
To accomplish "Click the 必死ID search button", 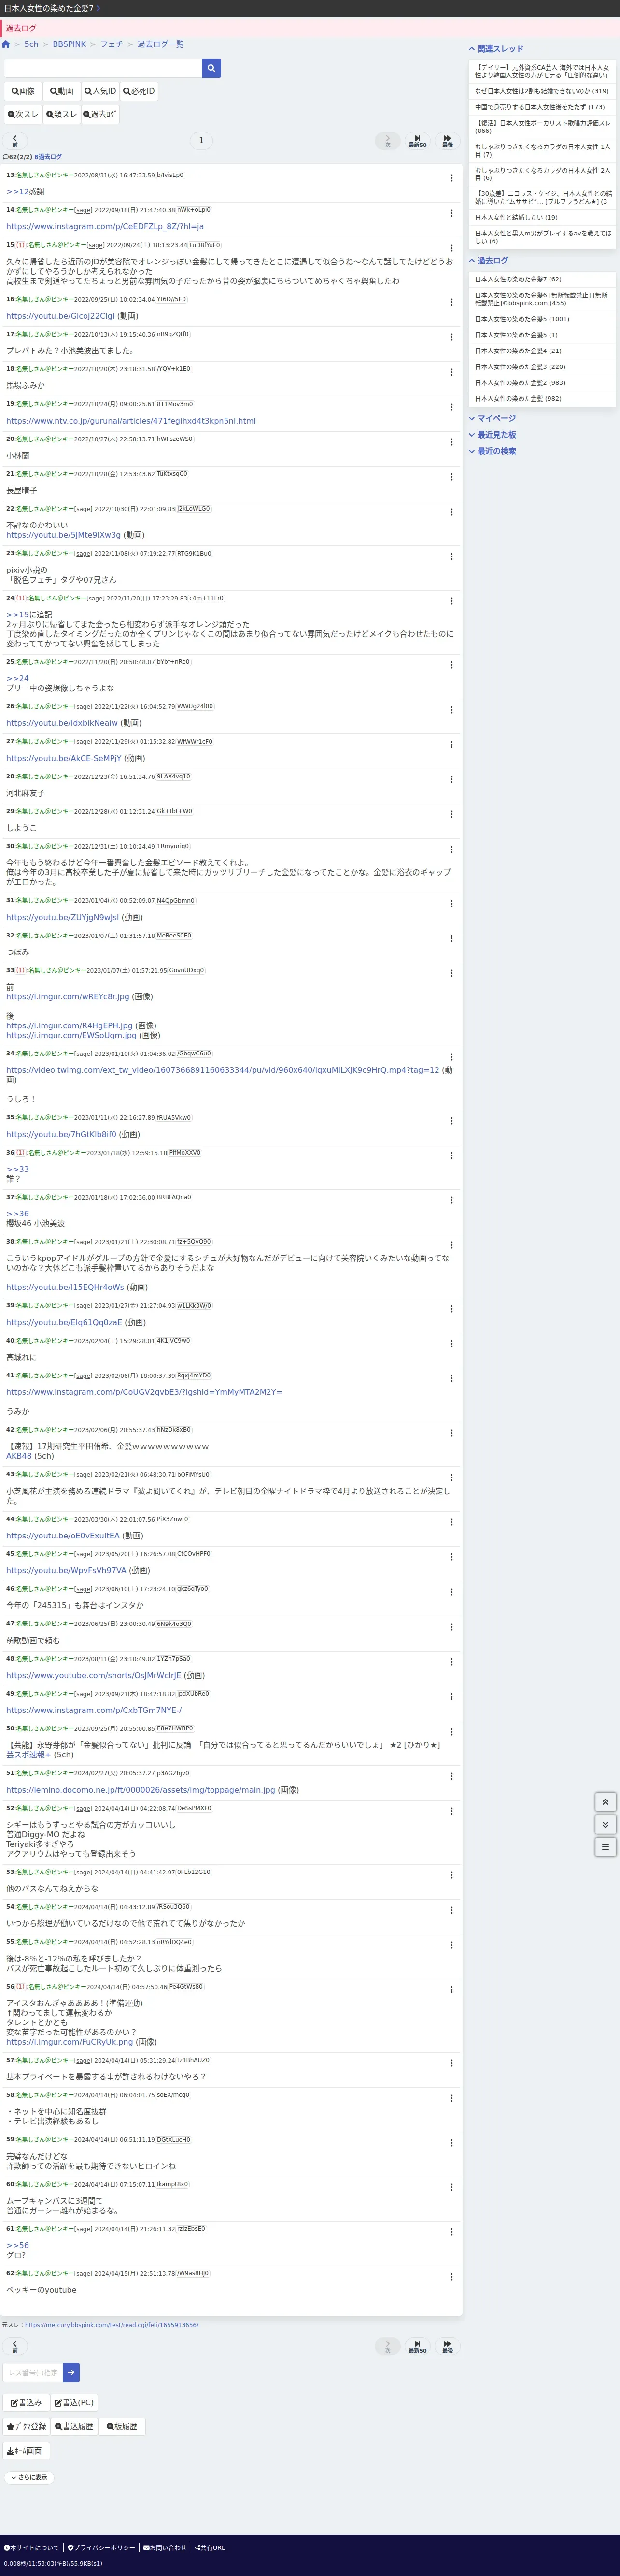I will [x=139, y=91].
